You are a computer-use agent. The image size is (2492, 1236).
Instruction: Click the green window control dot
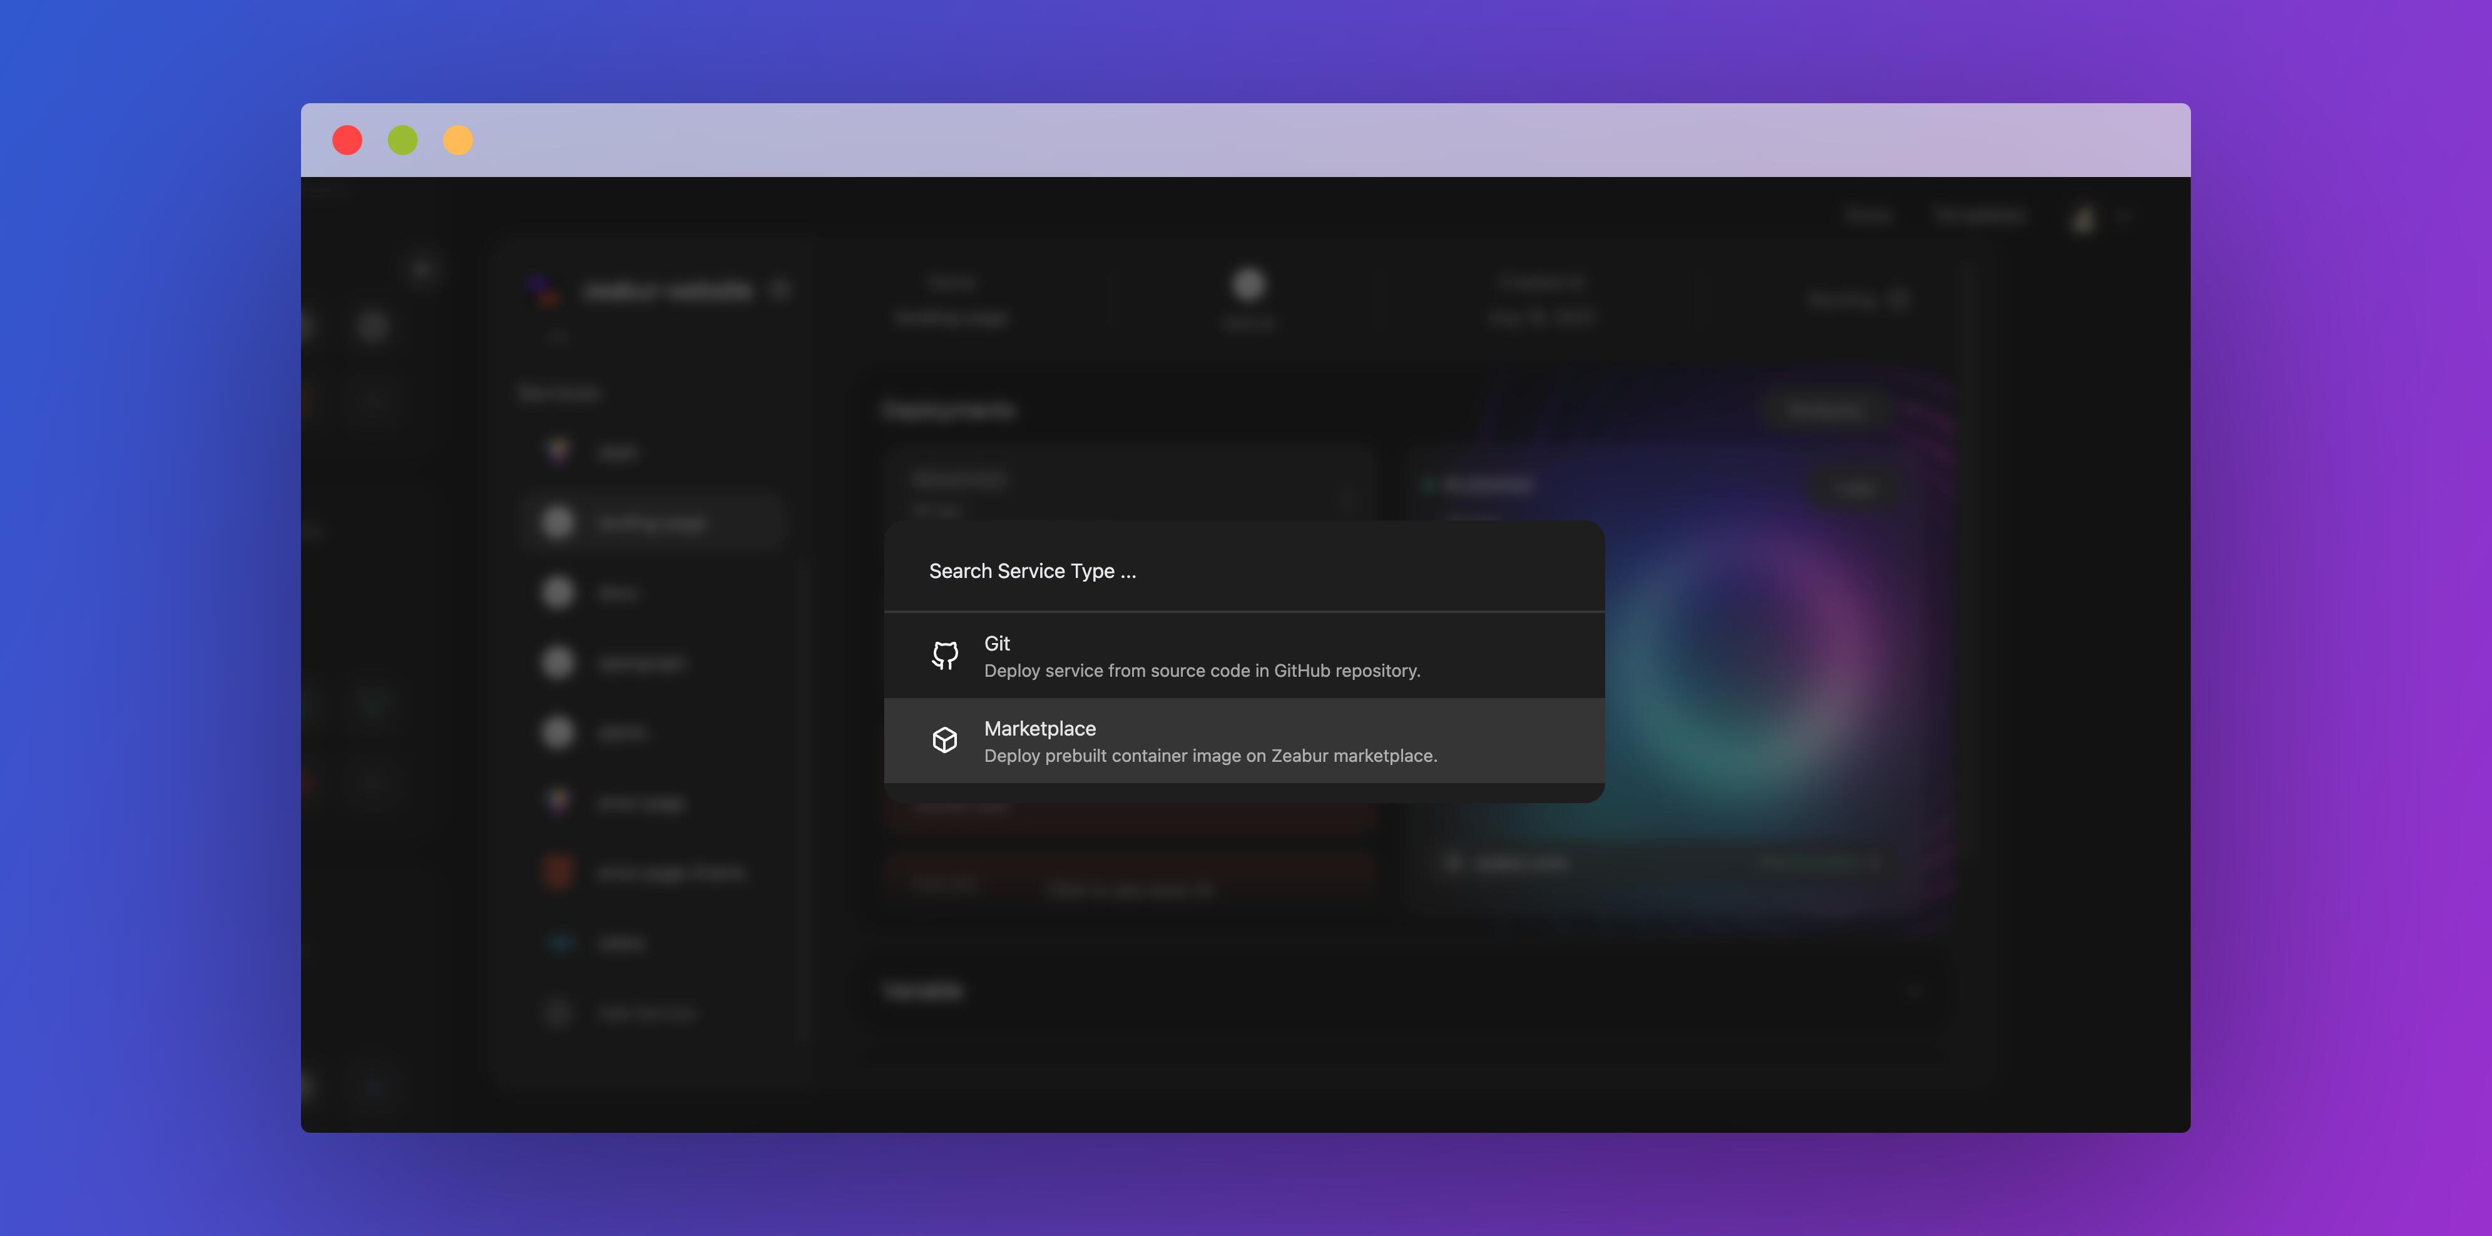pyautogui.click(x=402, y=140)
